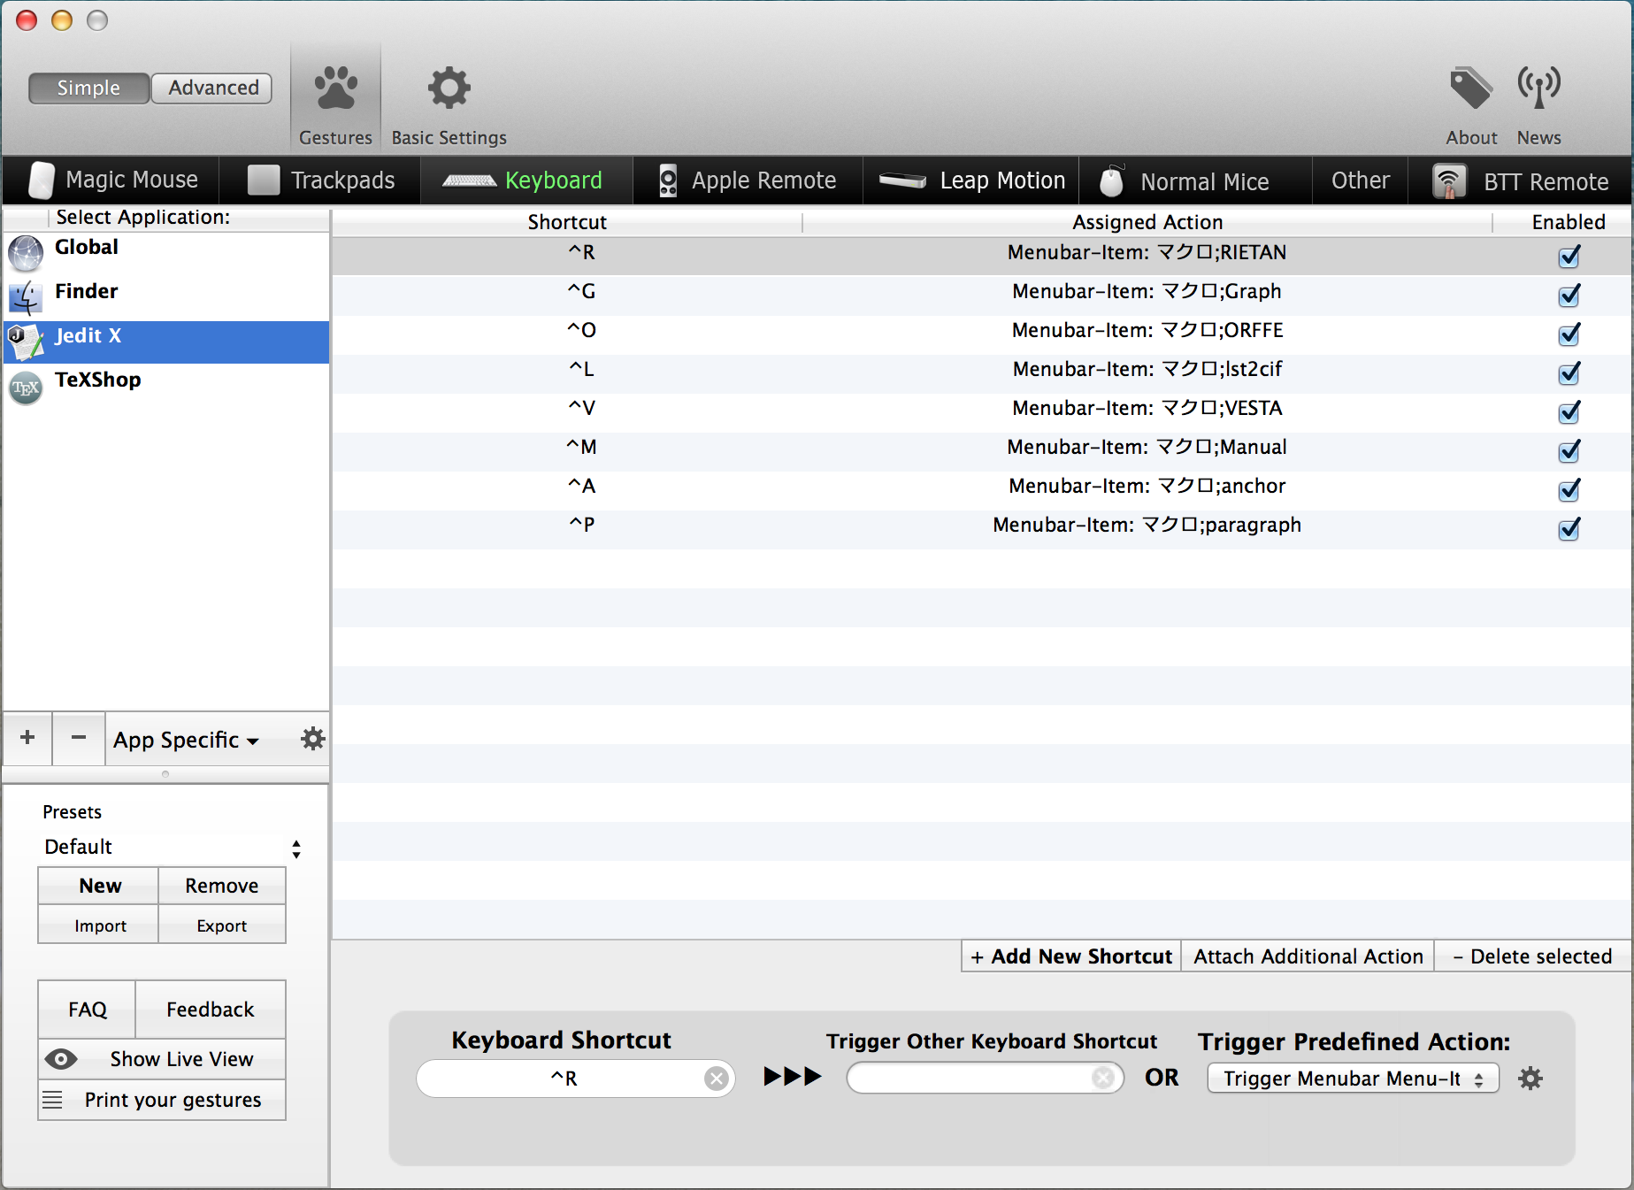This screenshot has height=1190, width=1634.
Task: Select Finder in application list
Action: click(166, 298)
